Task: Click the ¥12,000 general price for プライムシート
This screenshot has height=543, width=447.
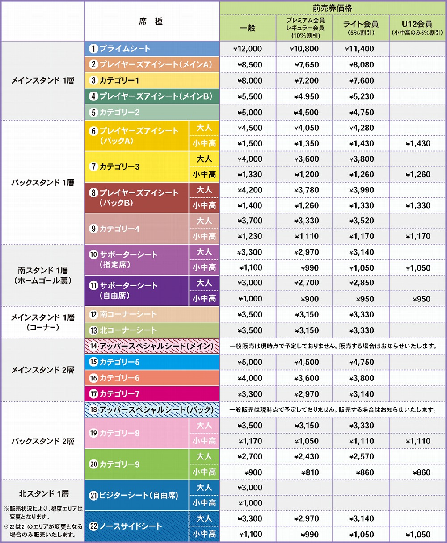Action: click(248, 49)
